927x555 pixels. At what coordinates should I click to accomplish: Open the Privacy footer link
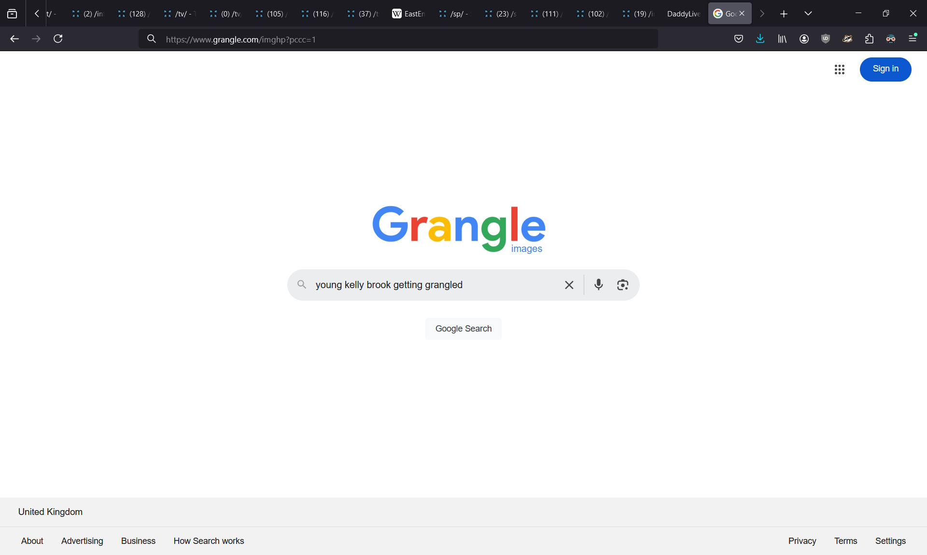(x=802, y=541)
